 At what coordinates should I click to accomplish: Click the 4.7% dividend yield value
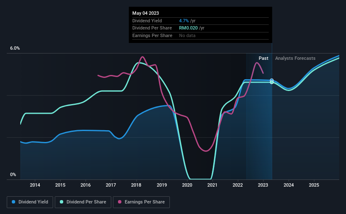click(184, 21)
